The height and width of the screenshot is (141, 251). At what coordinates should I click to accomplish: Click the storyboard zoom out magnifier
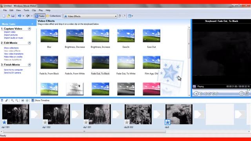(16, 100)
